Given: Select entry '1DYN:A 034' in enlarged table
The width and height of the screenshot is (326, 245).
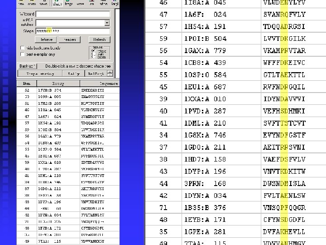Looking at the screenshot, I should [206, 196].
